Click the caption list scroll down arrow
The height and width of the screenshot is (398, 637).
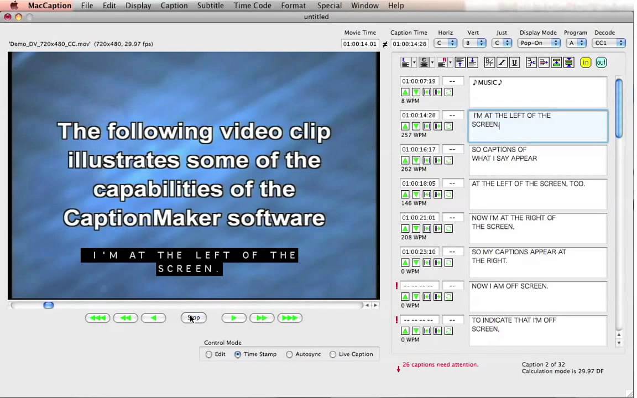[x=619, y=343]
